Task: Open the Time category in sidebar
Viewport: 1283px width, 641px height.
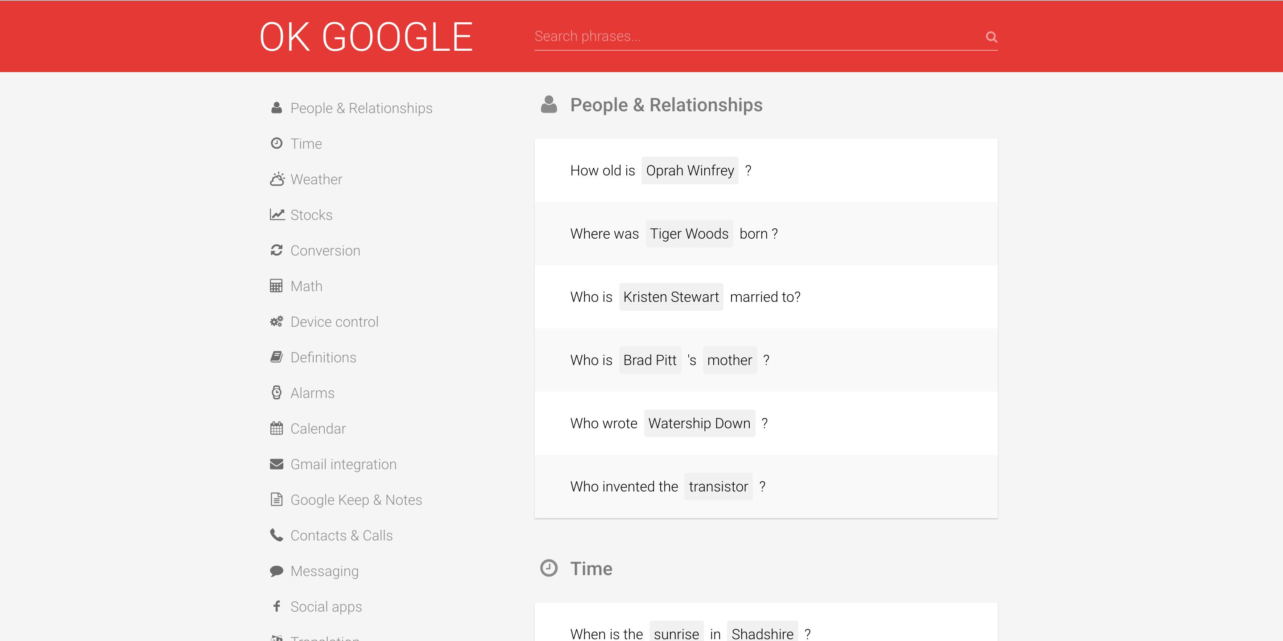Action: click(306, 144)
